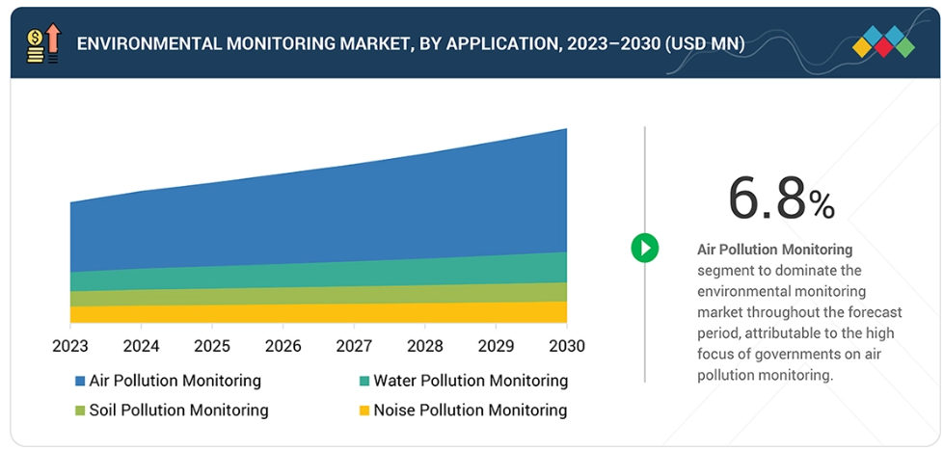
Task: Click the bold Air Pollution Monitoring description heading
Action: [x=774, y=250]
